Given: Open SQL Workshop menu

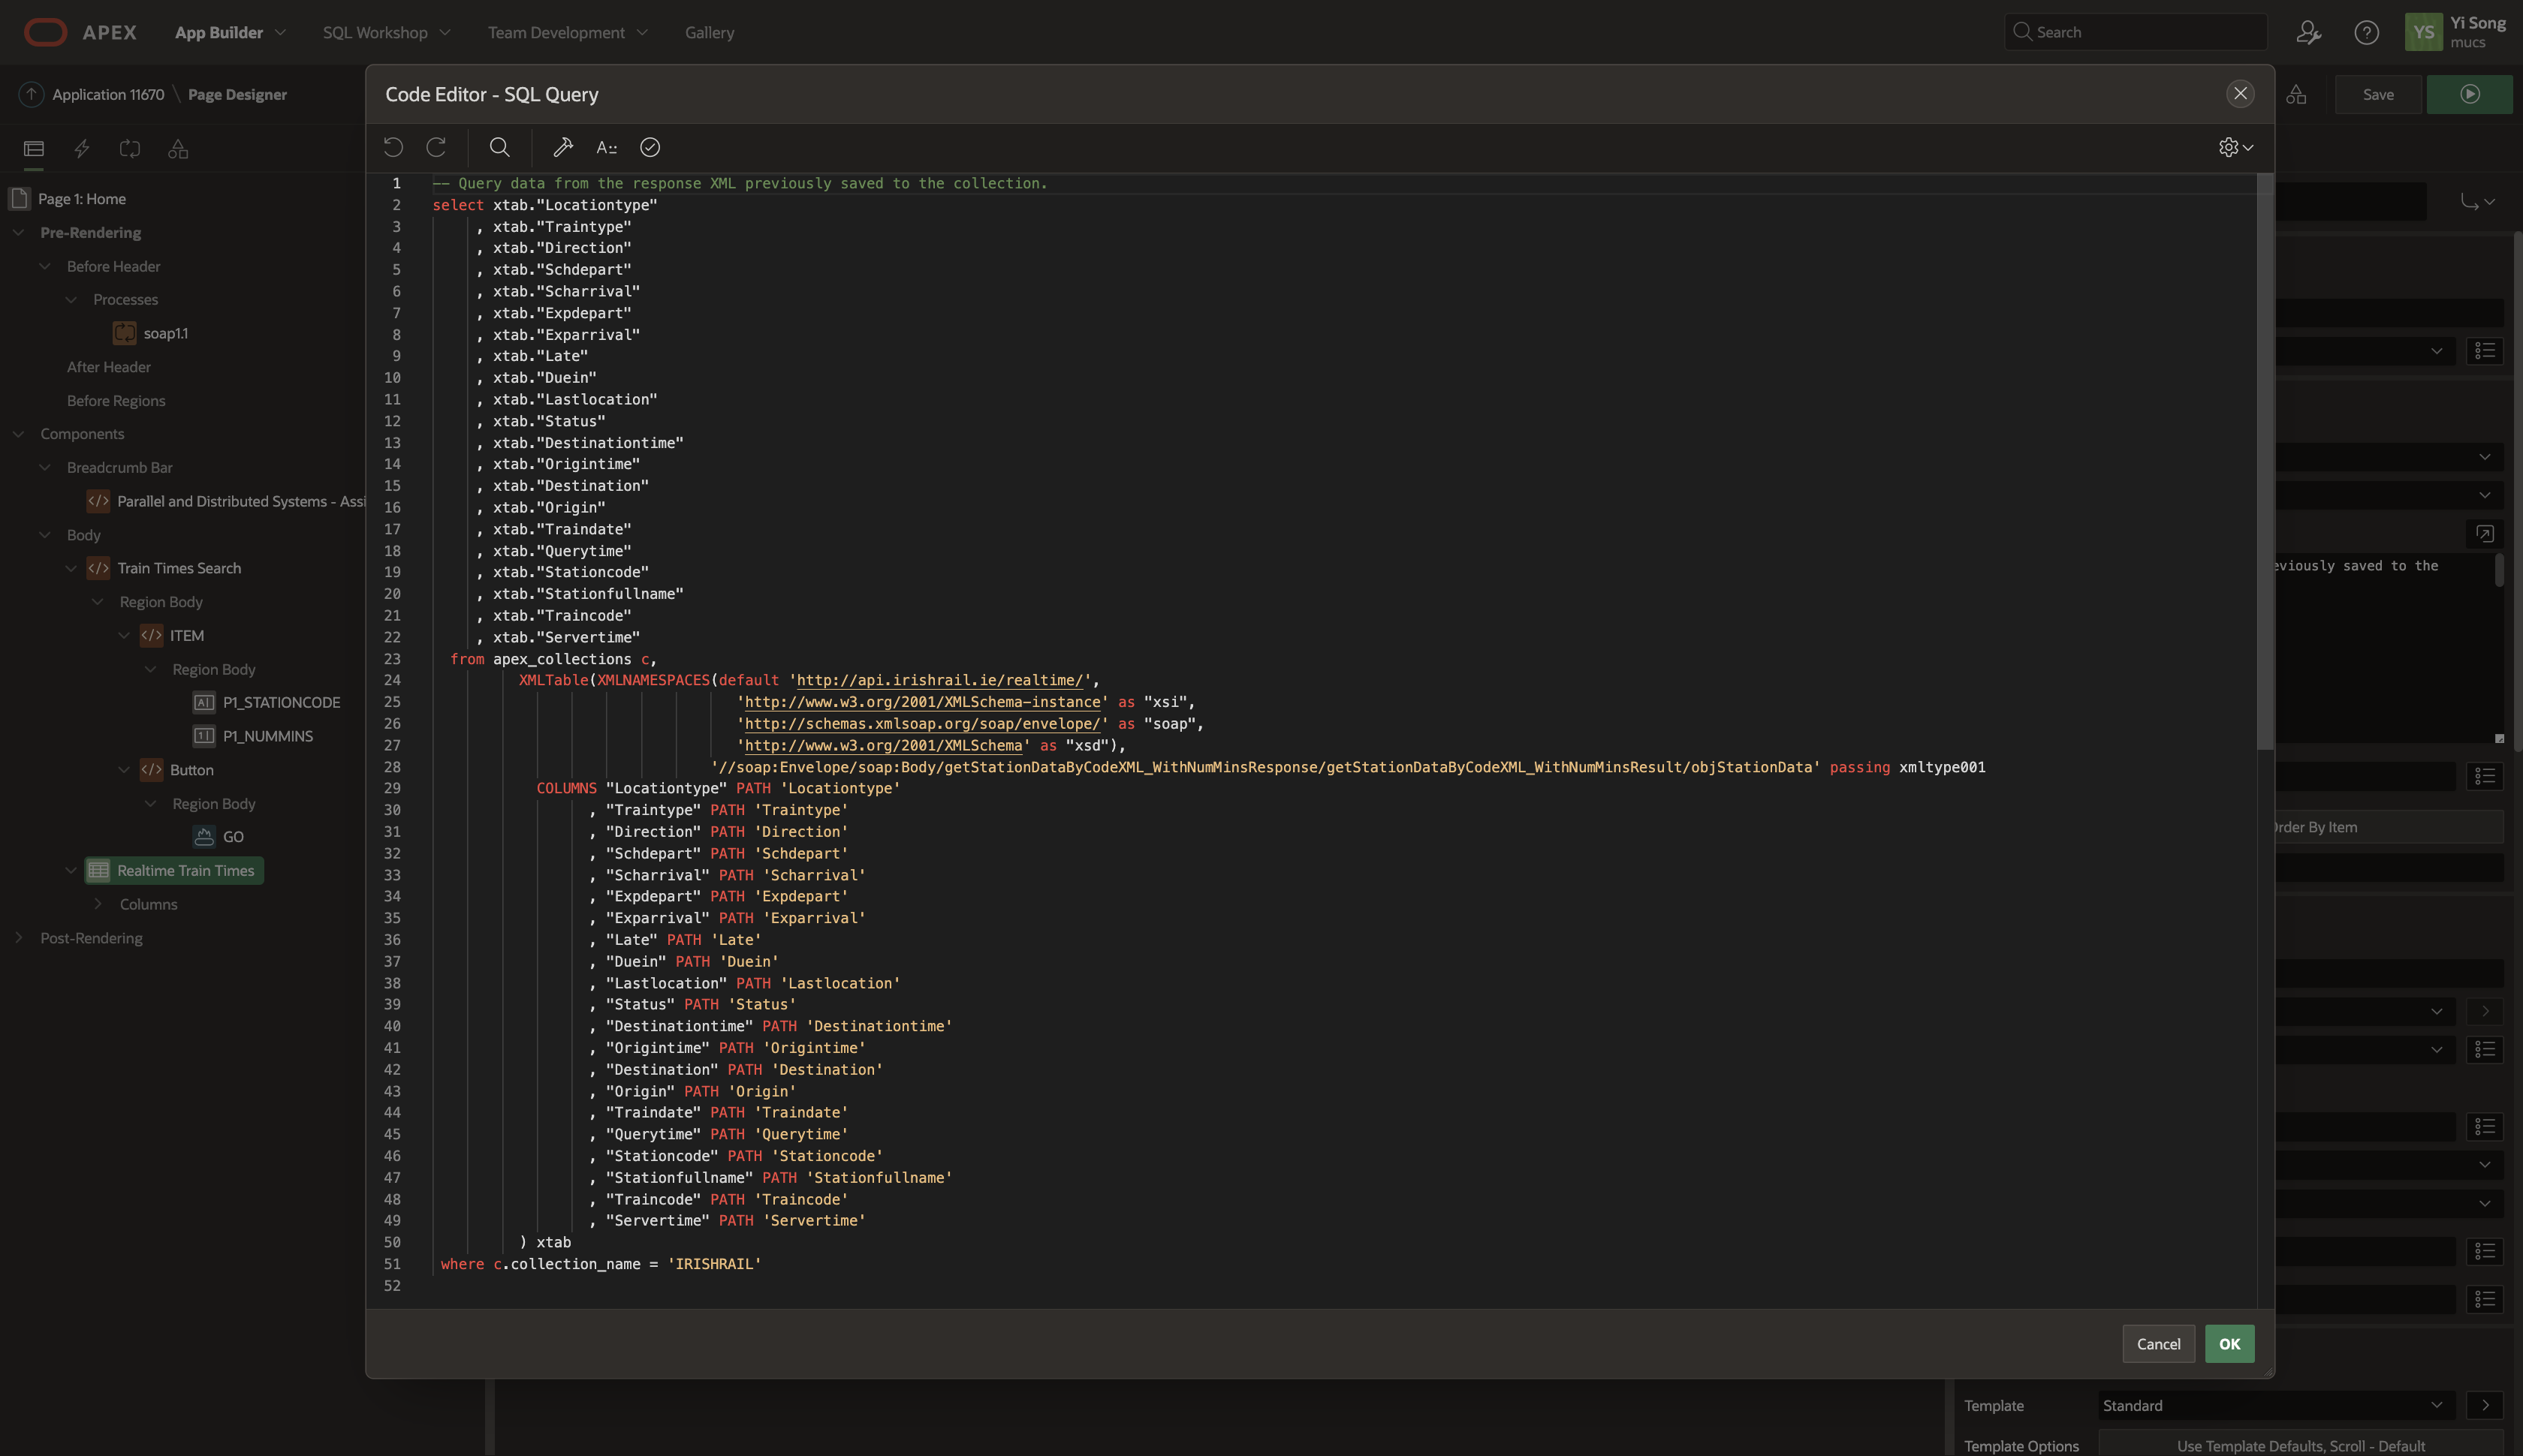Looking at the screenshot, I should coord(386,32).
